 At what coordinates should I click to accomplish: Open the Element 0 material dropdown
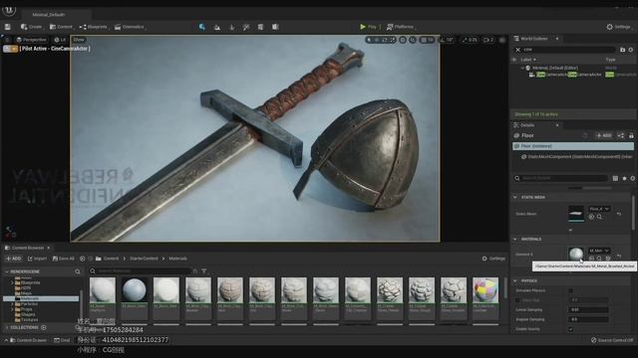599,251
